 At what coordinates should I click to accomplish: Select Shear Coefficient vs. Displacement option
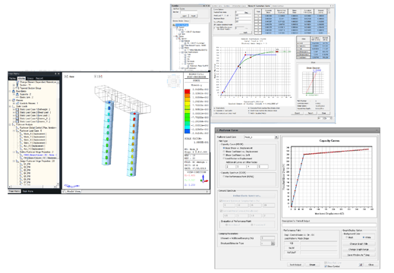click(x=224, y=152)
